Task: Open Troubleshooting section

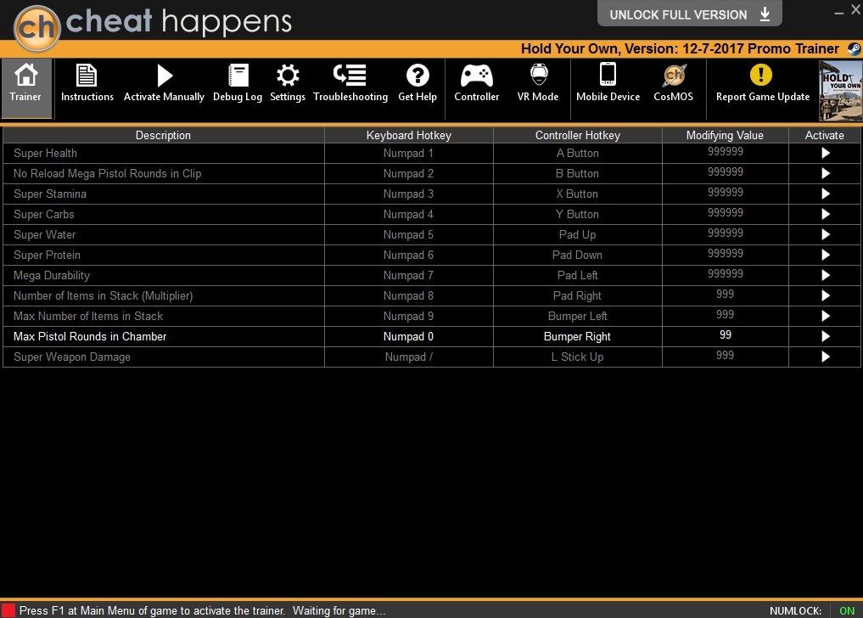Action: click(350, 83)
